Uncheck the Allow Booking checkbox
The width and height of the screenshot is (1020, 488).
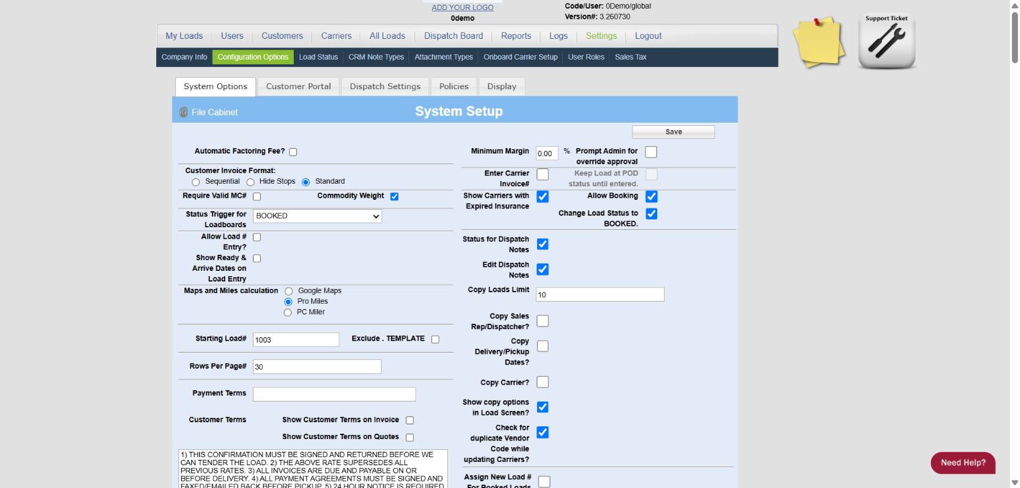click(651, 196)
